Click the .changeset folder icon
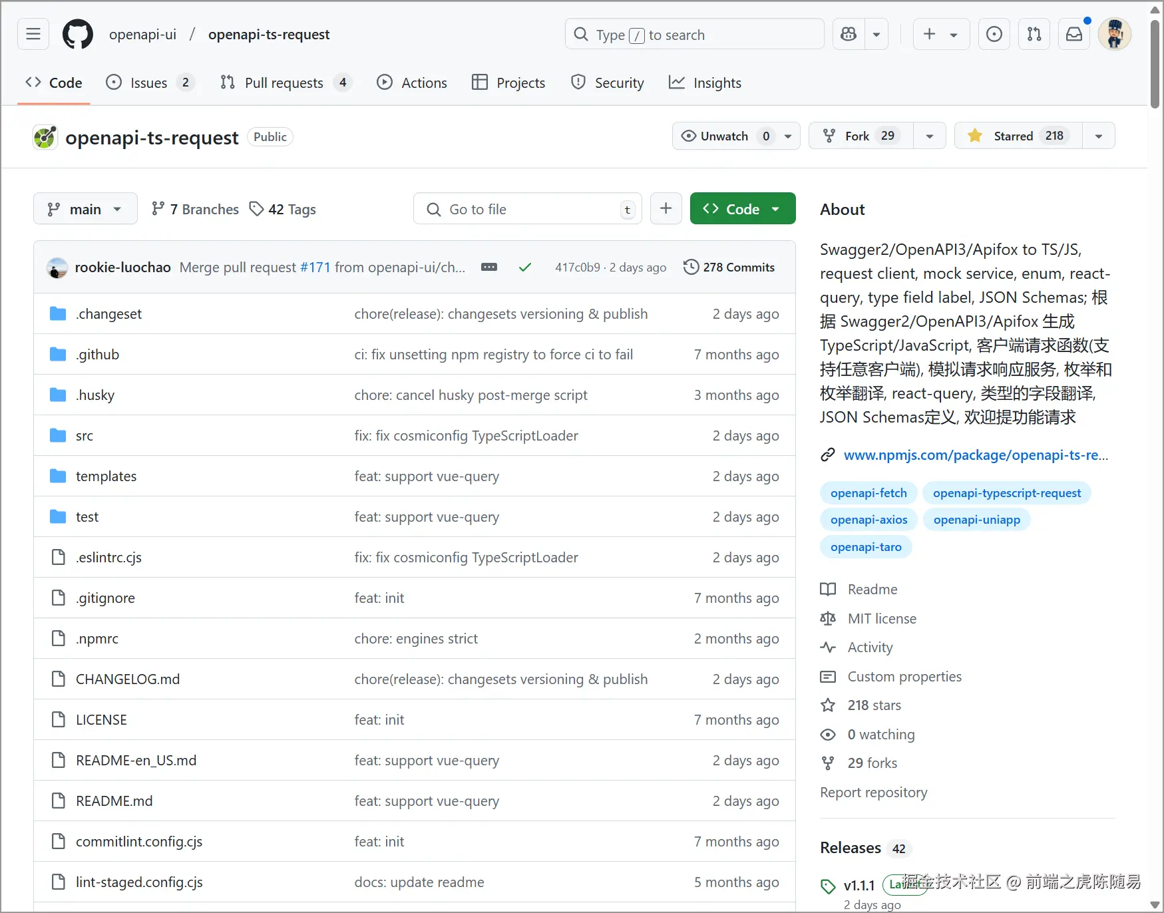This screenshot has width=1164, height=913. click(x=58, y=313)
